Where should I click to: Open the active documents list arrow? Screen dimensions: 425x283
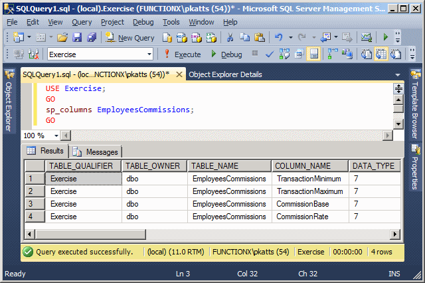click(398, 75)
